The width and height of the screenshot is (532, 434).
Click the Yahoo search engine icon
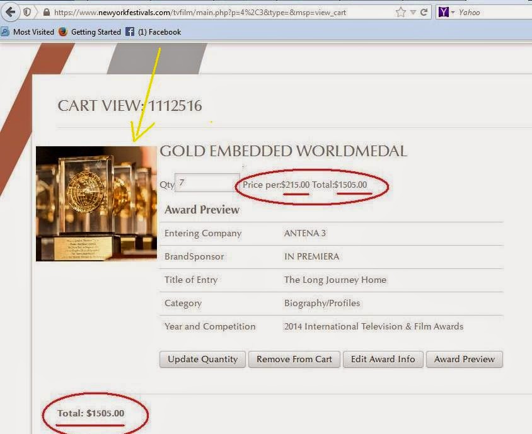point(444,12)
